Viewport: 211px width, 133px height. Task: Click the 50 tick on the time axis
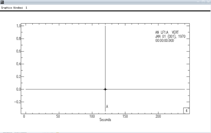click(58, 117)
